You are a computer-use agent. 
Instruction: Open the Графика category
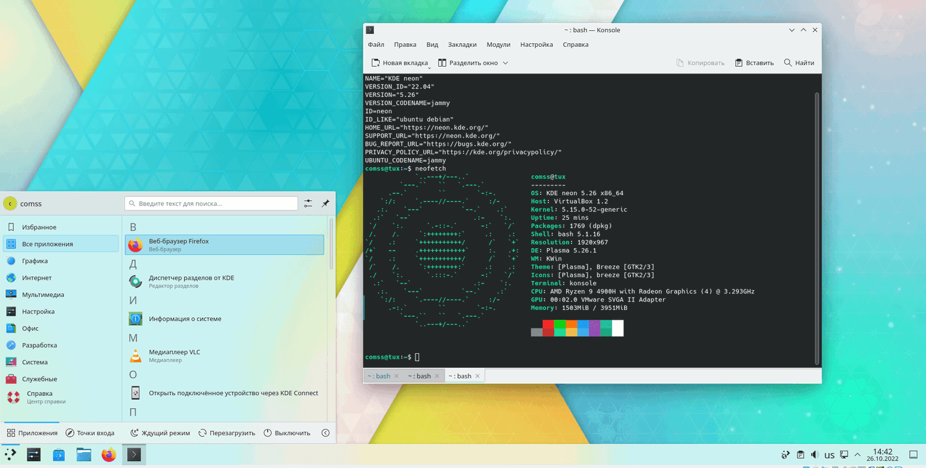(60, 261)
